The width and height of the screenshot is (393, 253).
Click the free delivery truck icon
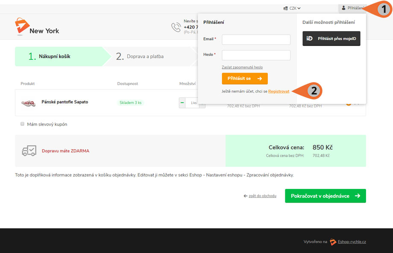[x=29, y=151]
